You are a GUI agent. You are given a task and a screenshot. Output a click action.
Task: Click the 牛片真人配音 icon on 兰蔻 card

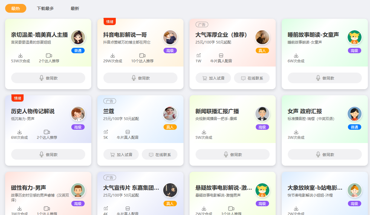coord(128,132)
